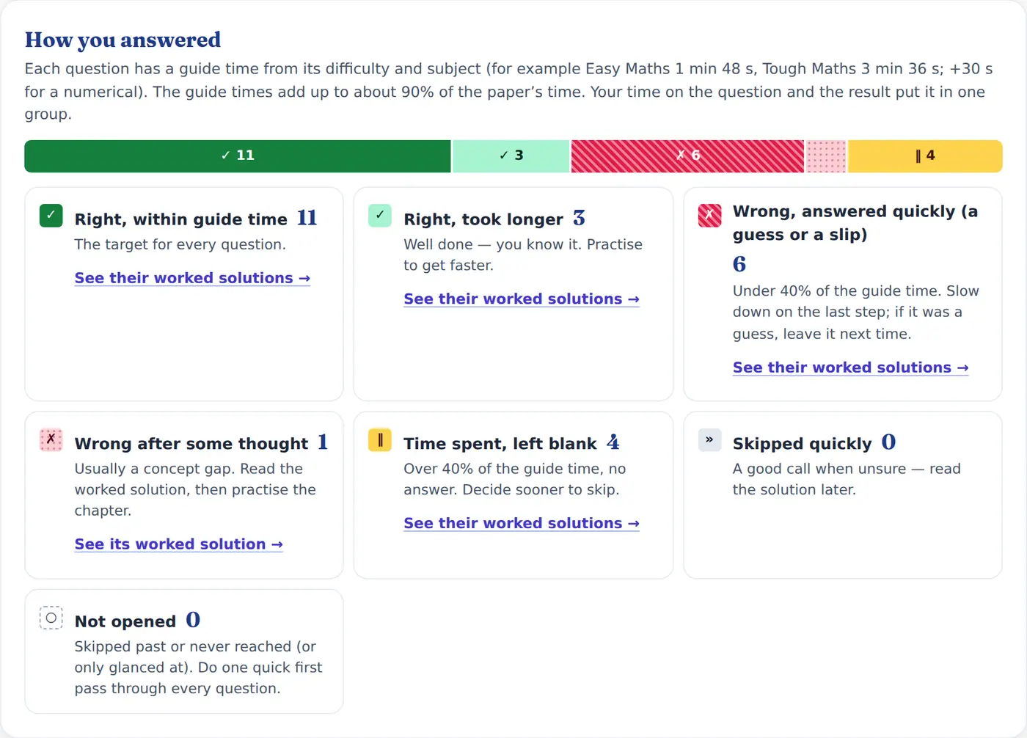The image size is (1027, 738).
Task: Click the dashed circle not opened icon
Action: tap(51, 618)
